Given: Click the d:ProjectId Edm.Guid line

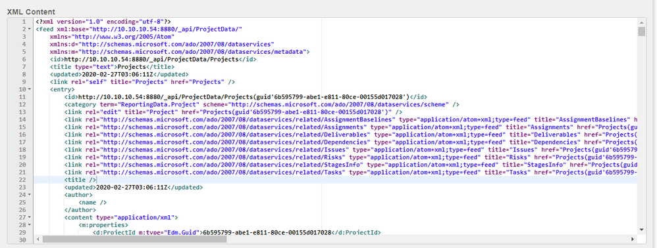Looking at the screenshot, I should (236, 232).
